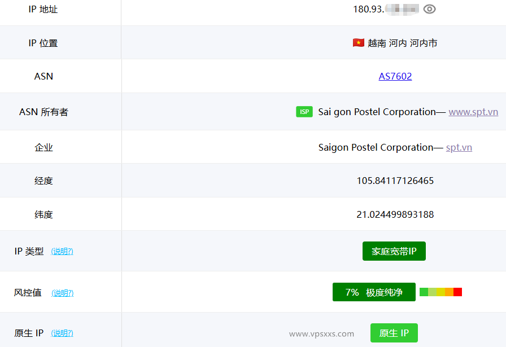Click the green 原生 IP button
This screenshot has width=506, height=347.
[394, 333]
